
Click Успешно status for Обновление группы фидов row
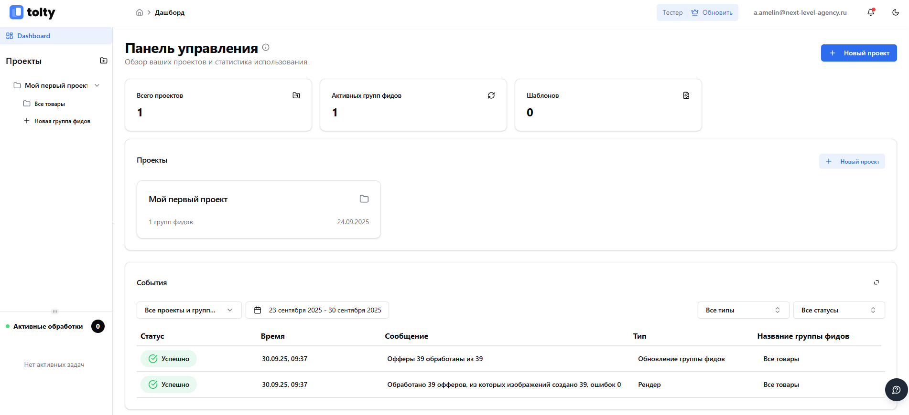pos(169,359)
